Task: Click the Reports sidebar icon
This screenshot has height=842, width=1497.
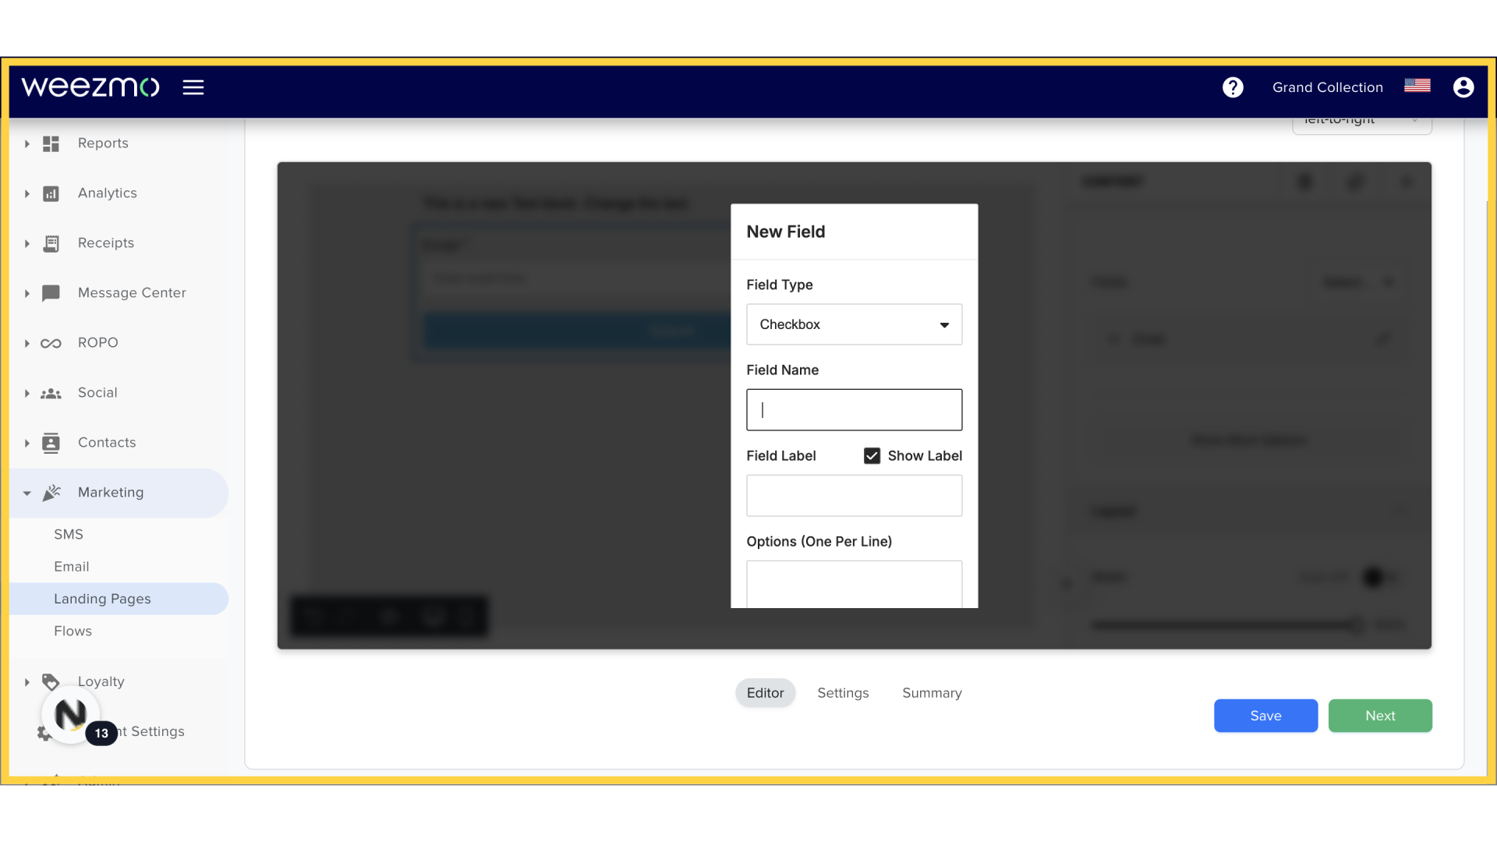Action: pyautogui.click(x=51, y=143)
